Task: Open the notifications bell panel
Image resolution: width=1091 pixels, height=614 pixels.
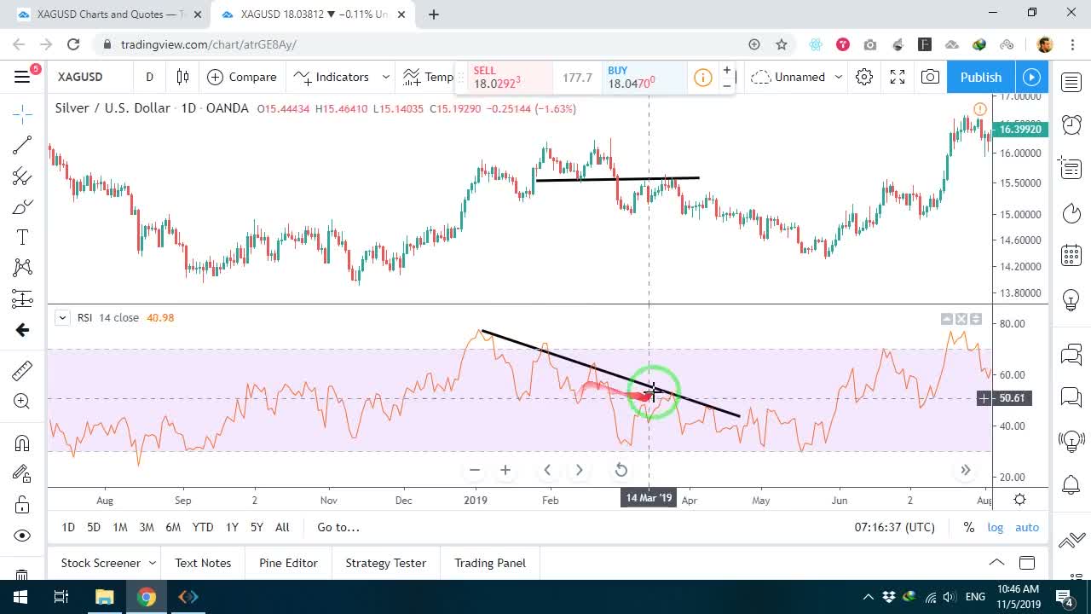Action: [x=1071, y=485]
